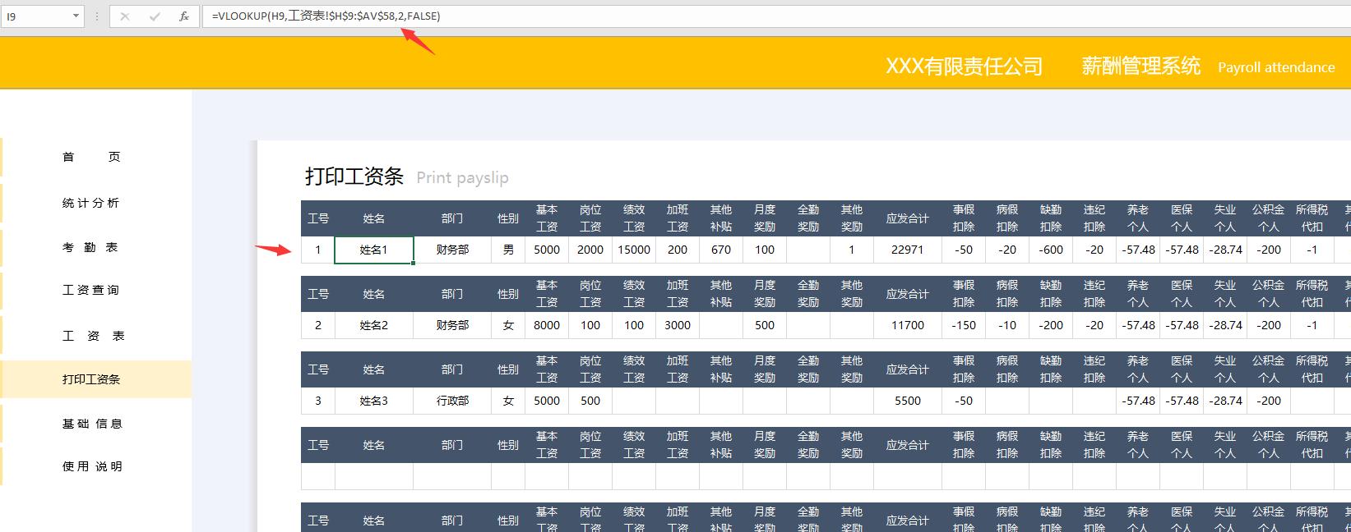Select the 11700 应发合计 value
The height and width of the screenshot is (532, 1351).
pos(908,325)
